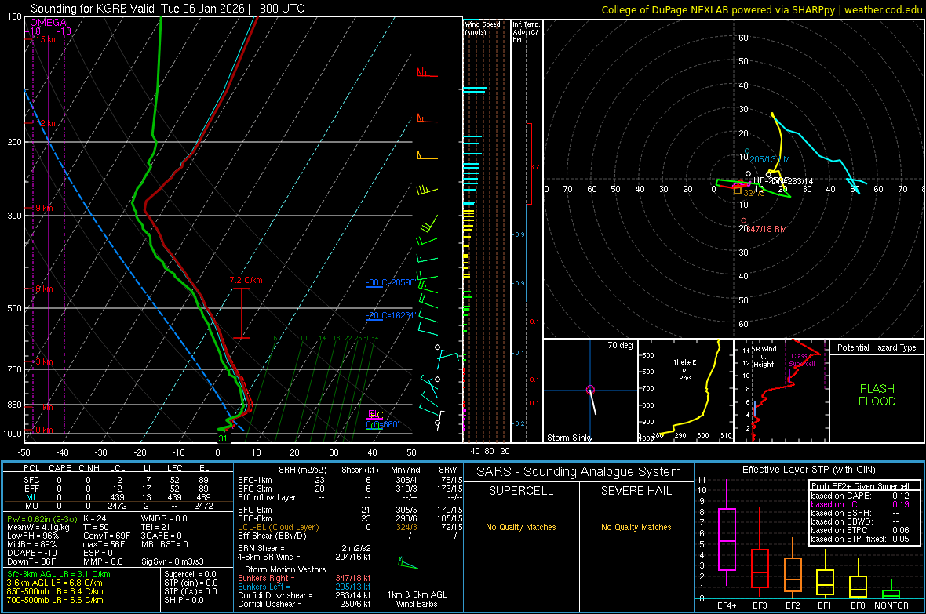The image size is (926, 614).
Task: Click the red '7.2 C/km' lapse rate label
Action: click(246, 280)
